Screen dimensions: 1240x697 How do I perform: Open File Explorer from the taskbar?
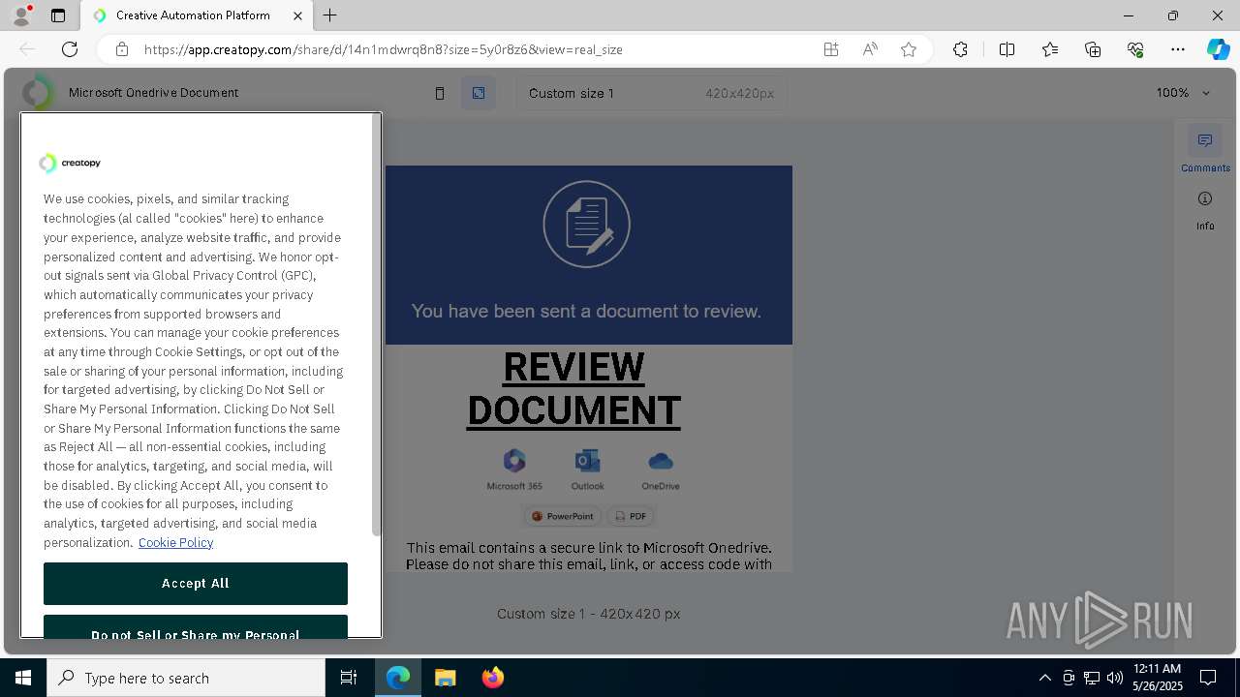pos(445,678)
